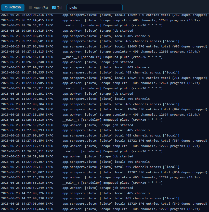Enable the Auto (5s) checkbox
The width and height of the screenshot is (209, 212).
(31, 8)
